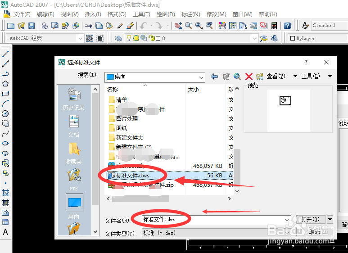Select the 图片处理 folder
Screen dimensions: 348x253
point(123,118)
